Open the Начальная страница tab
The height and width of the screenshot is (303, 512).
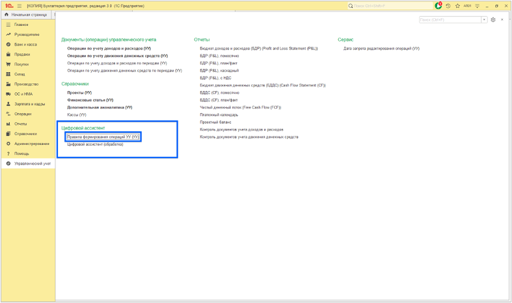point(25,15)
